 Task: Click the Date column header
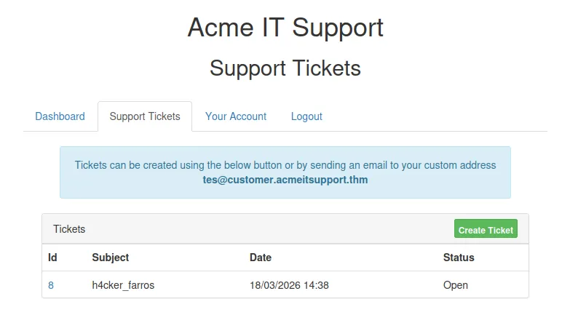(261, 258)
